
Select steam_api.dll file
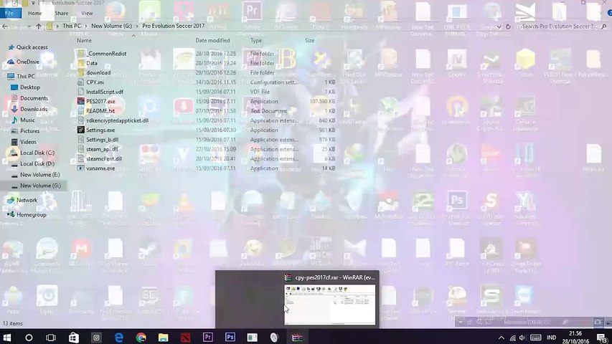[102, 149]
